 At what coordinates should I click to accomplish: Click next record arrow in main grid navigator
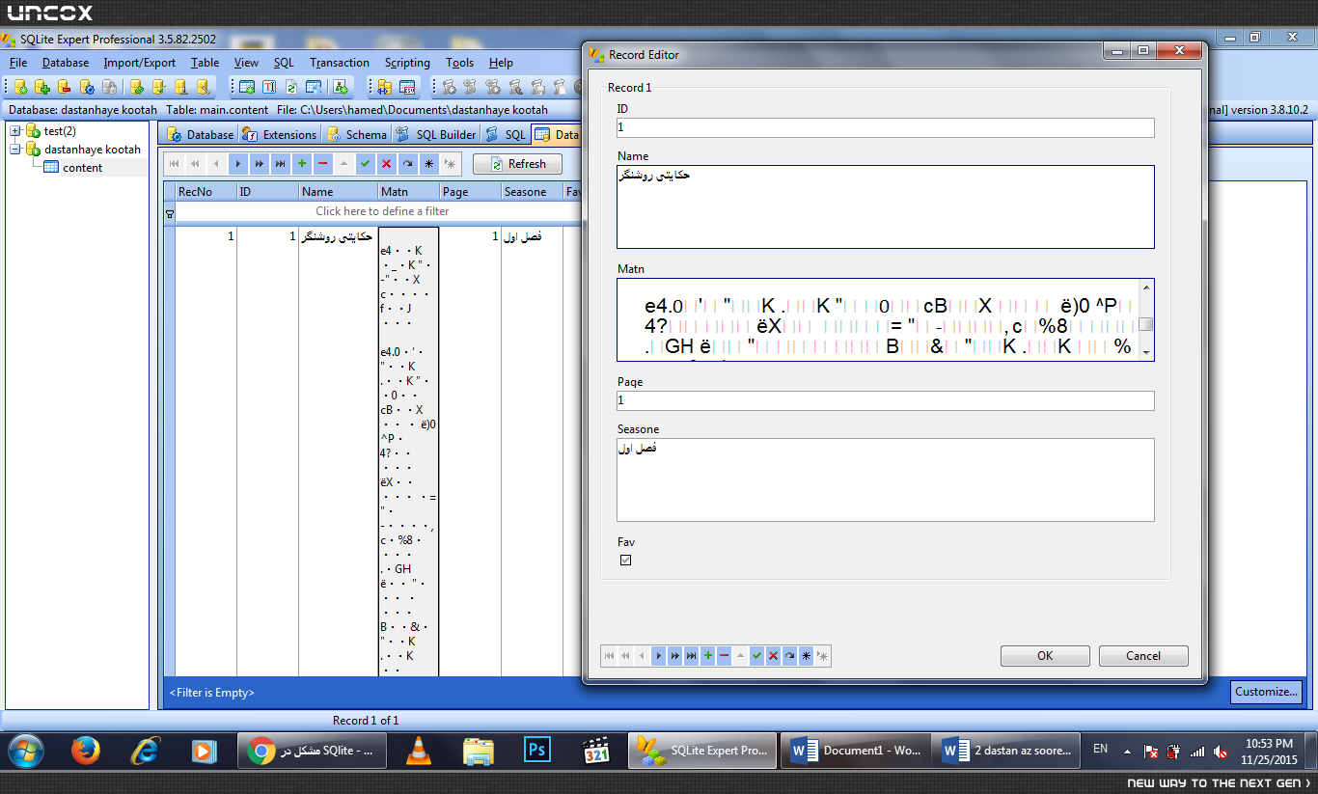(x=237, y=164)
